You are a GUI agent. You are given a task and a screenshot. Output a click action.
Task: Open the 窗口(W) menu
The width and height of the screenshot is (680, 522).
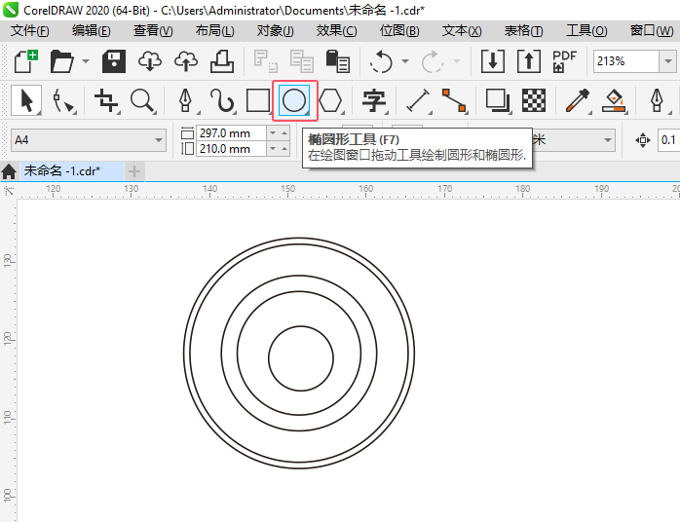[652, 31]
